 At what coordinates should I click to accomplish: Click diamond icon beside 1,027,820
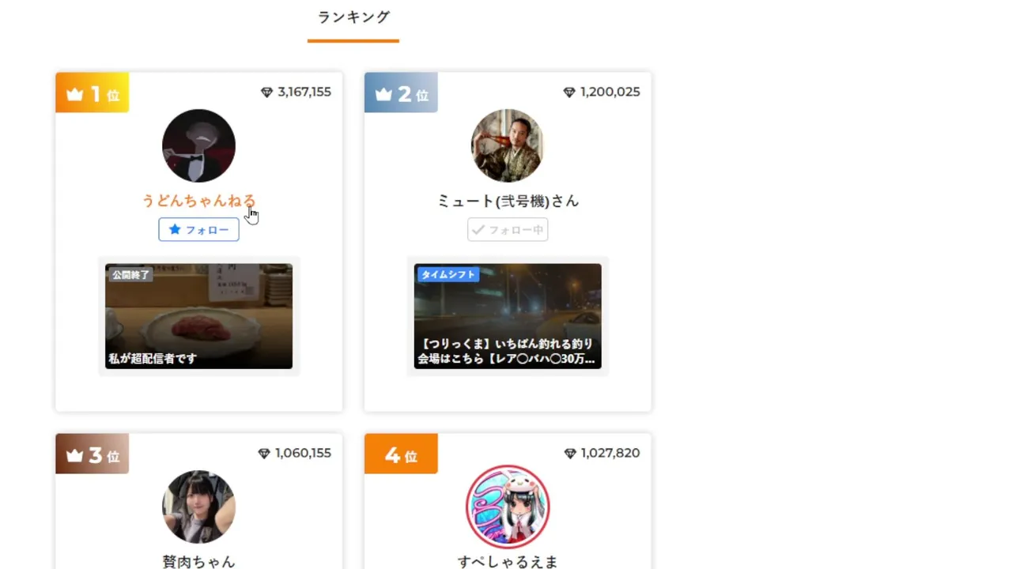point(570,454)
